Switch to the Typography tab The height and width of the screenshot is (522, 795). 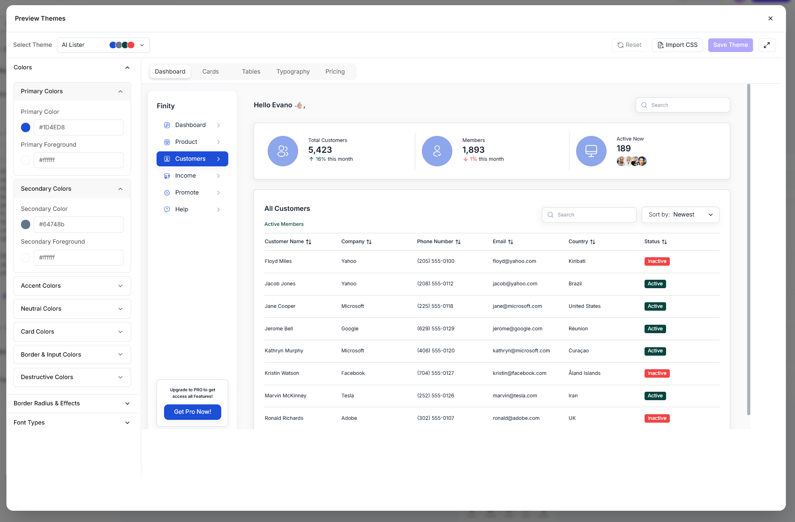[x=292, y=71]
